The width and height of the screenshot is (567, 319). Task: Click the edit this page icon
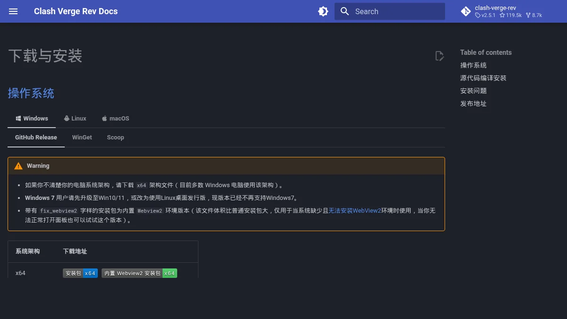coord(439,56)
